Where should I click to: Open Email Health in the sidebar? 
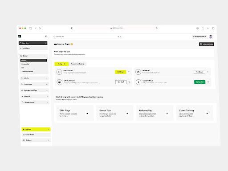tap(36, 135)
